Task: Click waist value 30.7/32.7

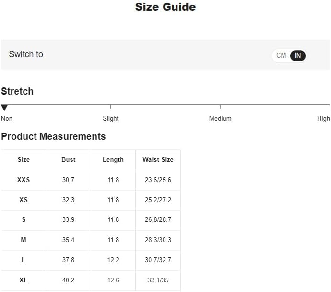Action: click(x=158, y=260)
